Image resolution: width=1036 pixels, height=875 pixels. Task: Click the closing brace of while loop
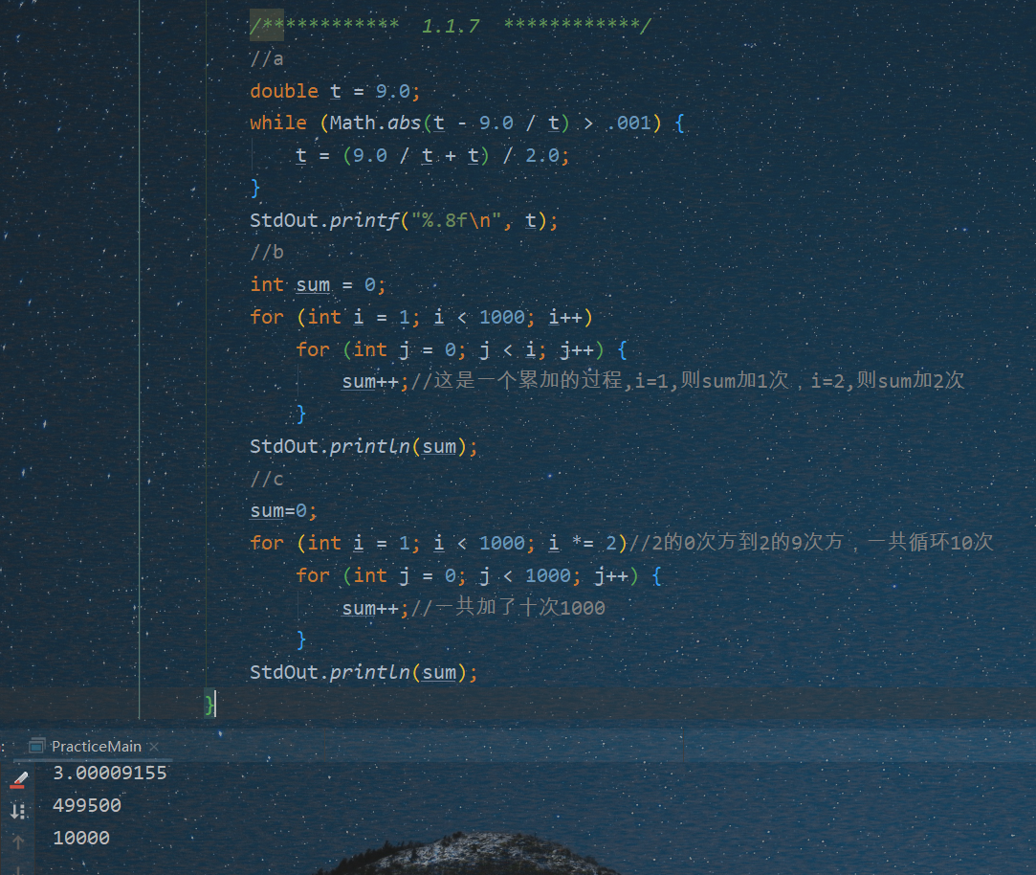(255, 189)
